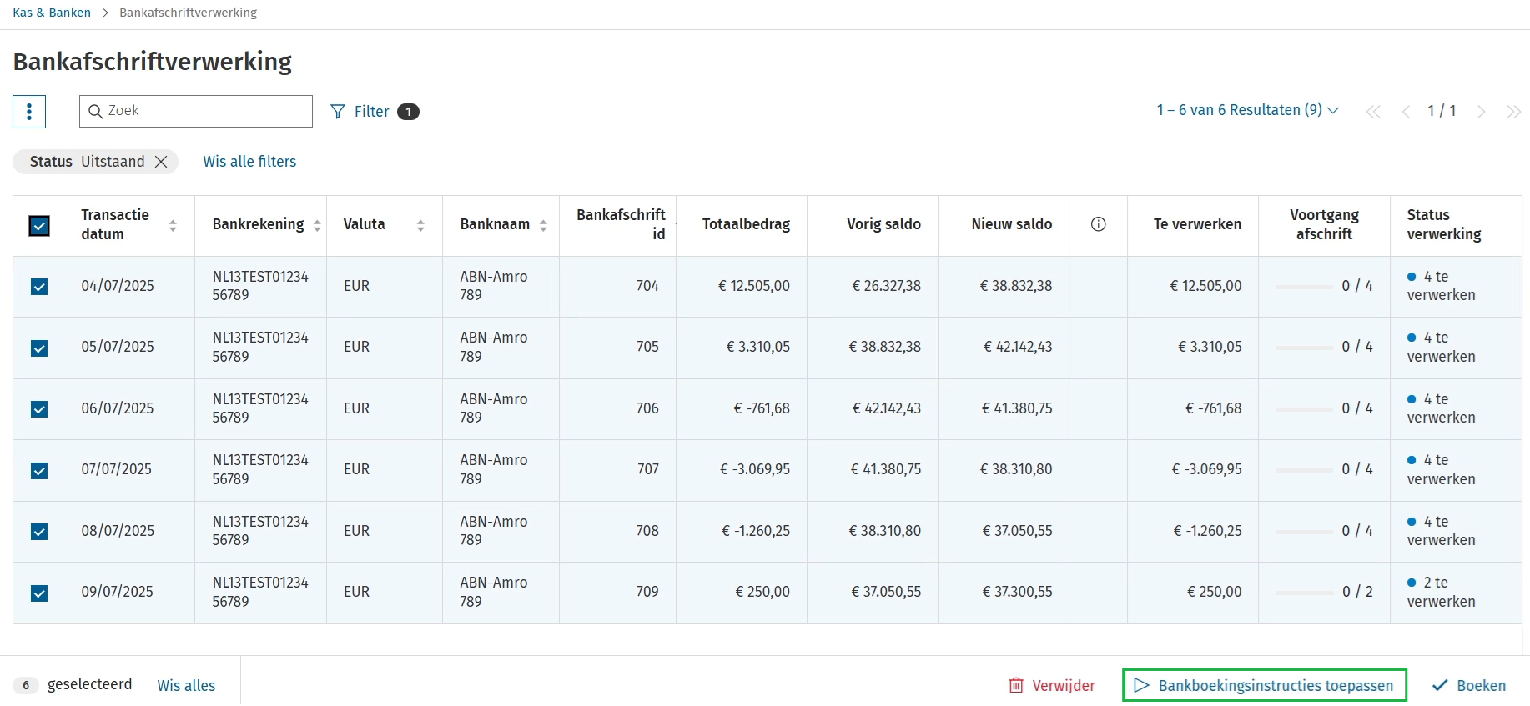The width and height of the screenshot is (1530, 706).
Task: Click the info icon column header
Action: point(1098,224)
